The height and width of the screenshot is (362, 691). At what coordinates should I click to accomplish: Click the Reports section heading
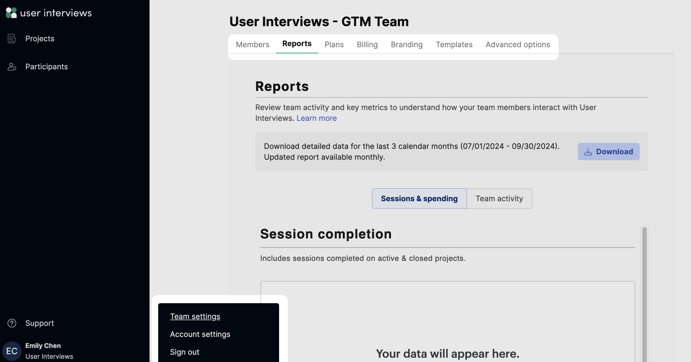point(282,86)
